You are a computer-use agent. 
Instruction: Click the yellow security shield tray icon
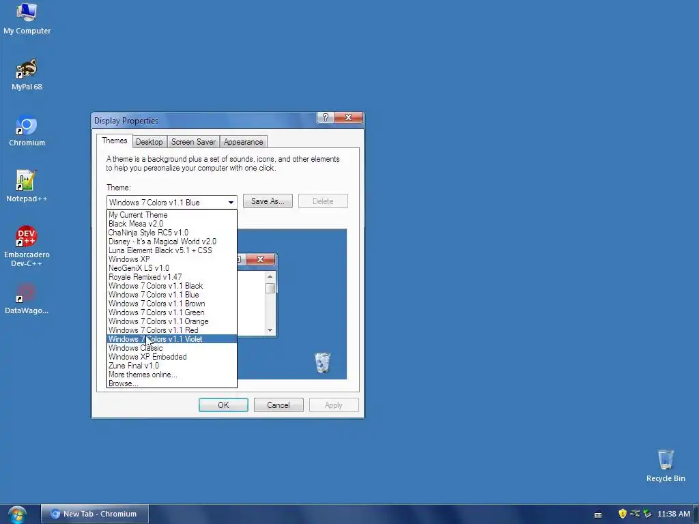623,514
